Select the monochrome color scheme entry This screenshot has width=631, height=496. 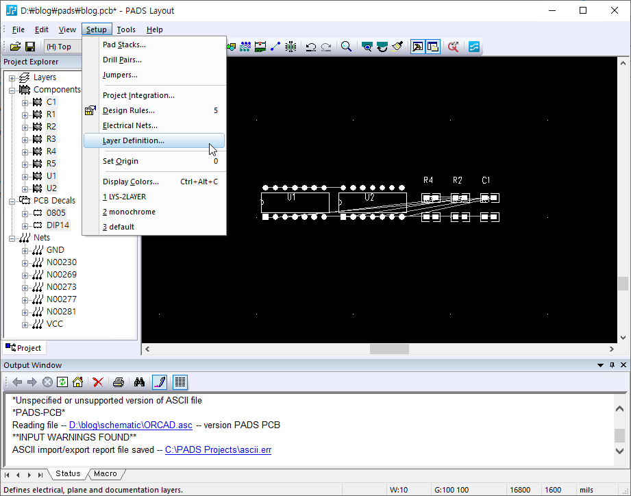[x=154, y=212]
